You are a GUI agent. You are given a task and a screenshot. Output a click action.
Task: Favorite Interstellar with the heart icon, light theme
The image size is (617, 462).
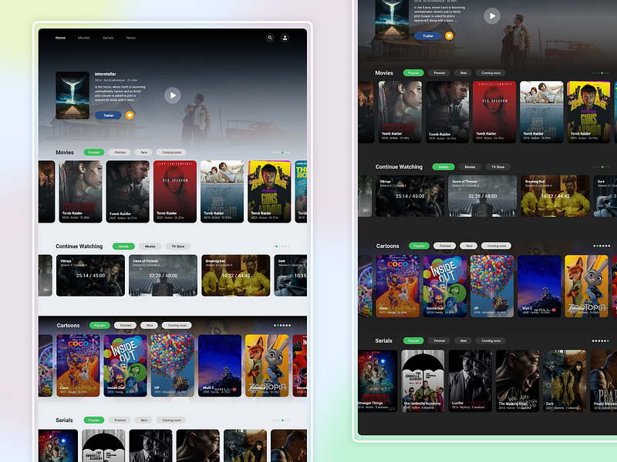click(x=130, y=115)
